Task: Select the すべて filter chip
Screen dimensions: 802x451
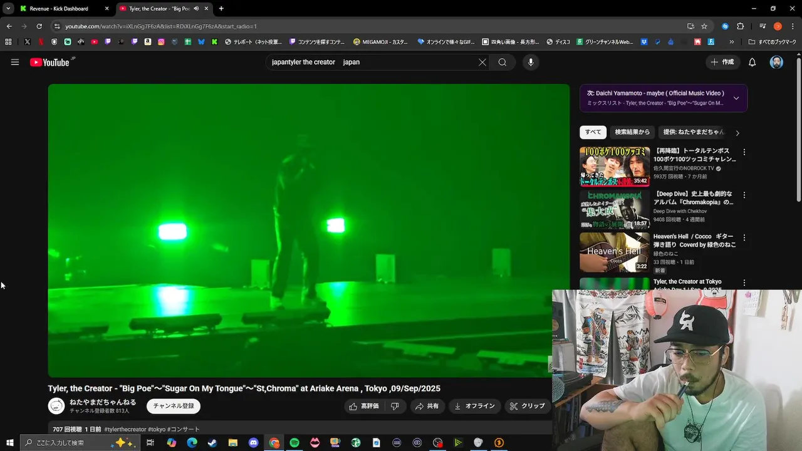Action: (x=593, y=132)
